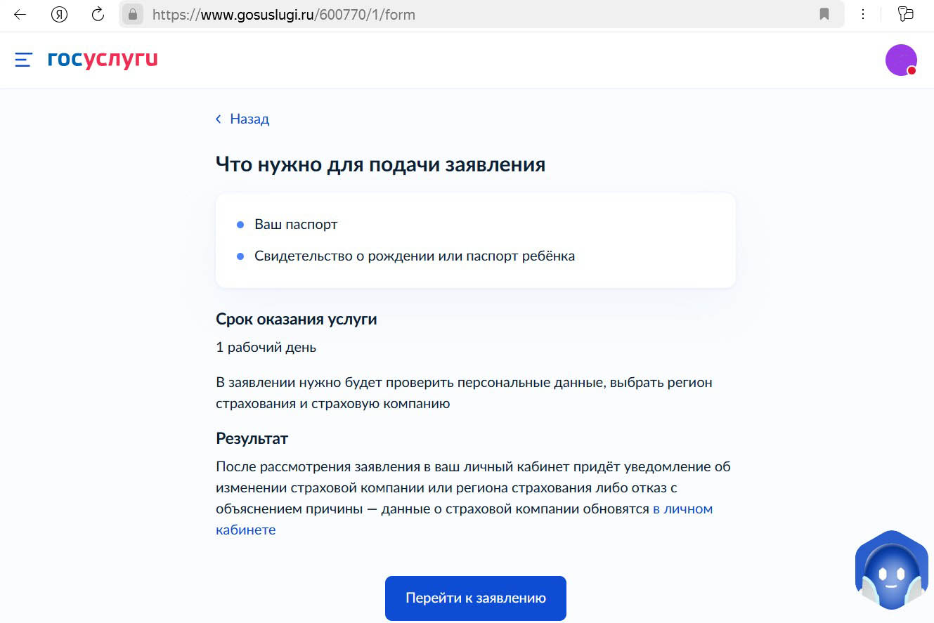Open the robot assistant mascot
Viewport: 934px width, 623px height.
pos(891,570)
